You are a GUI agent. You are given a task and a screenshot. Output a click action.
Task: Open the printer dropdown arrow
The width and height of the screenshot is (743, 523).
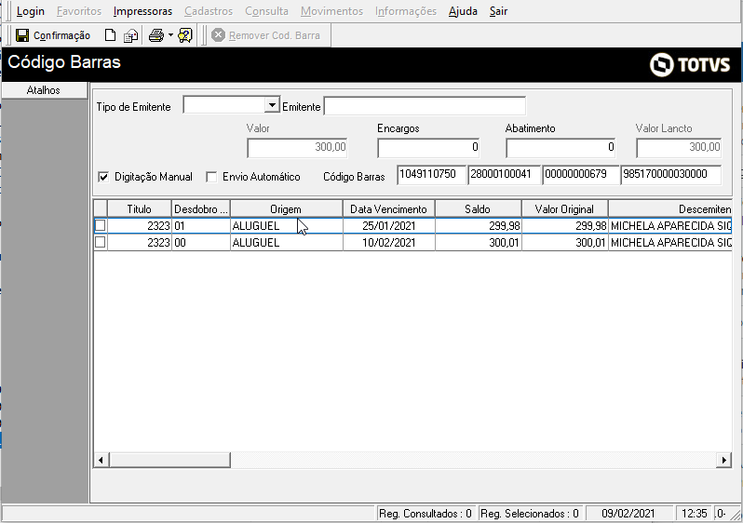click(170, 35)
